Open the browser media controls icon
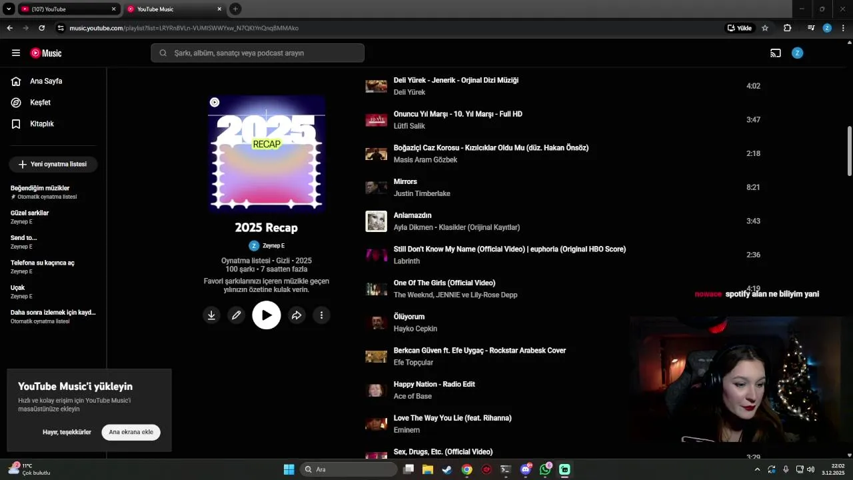Image resolution: width=853 pixels, height=480 pixels. [811, 28]
